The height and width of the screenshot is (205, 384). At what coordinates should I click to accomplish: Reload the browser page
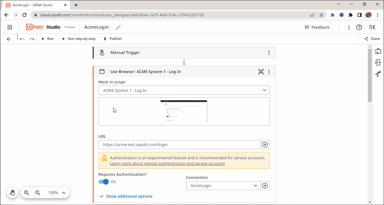[x=24, y=15]
